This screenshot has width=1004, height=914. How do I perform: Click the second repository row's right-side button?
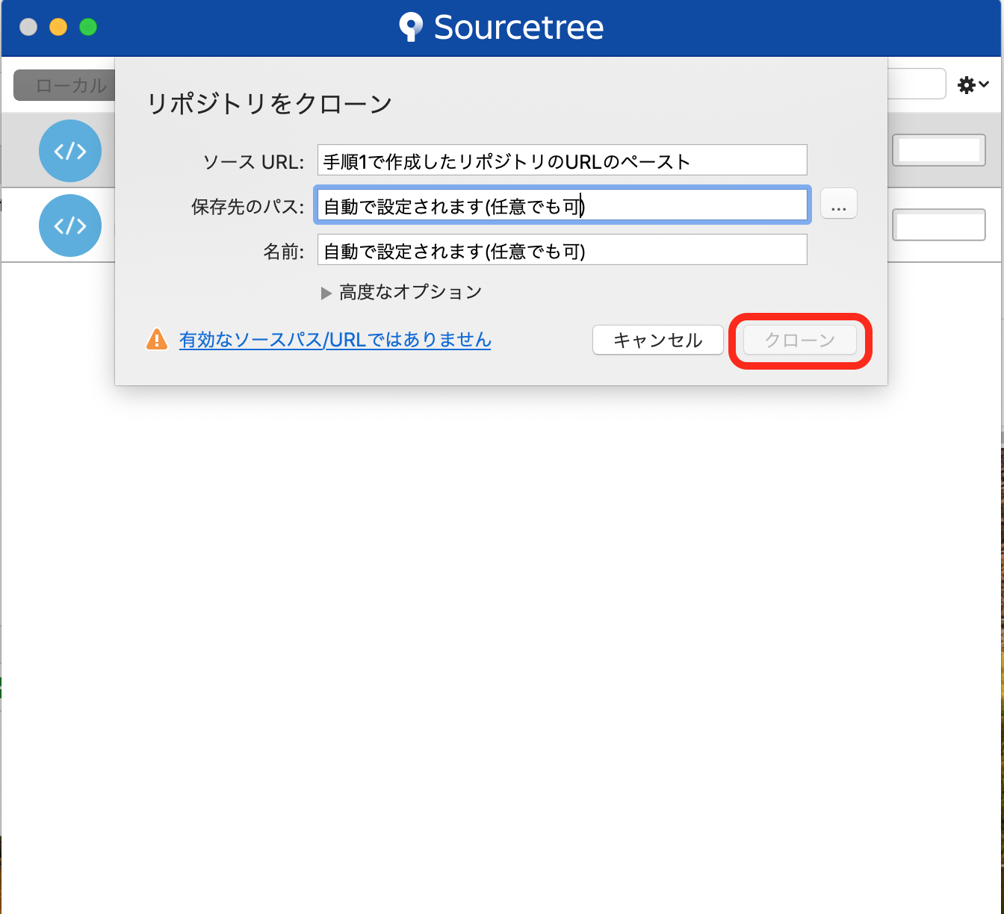(x=939, y=225)
